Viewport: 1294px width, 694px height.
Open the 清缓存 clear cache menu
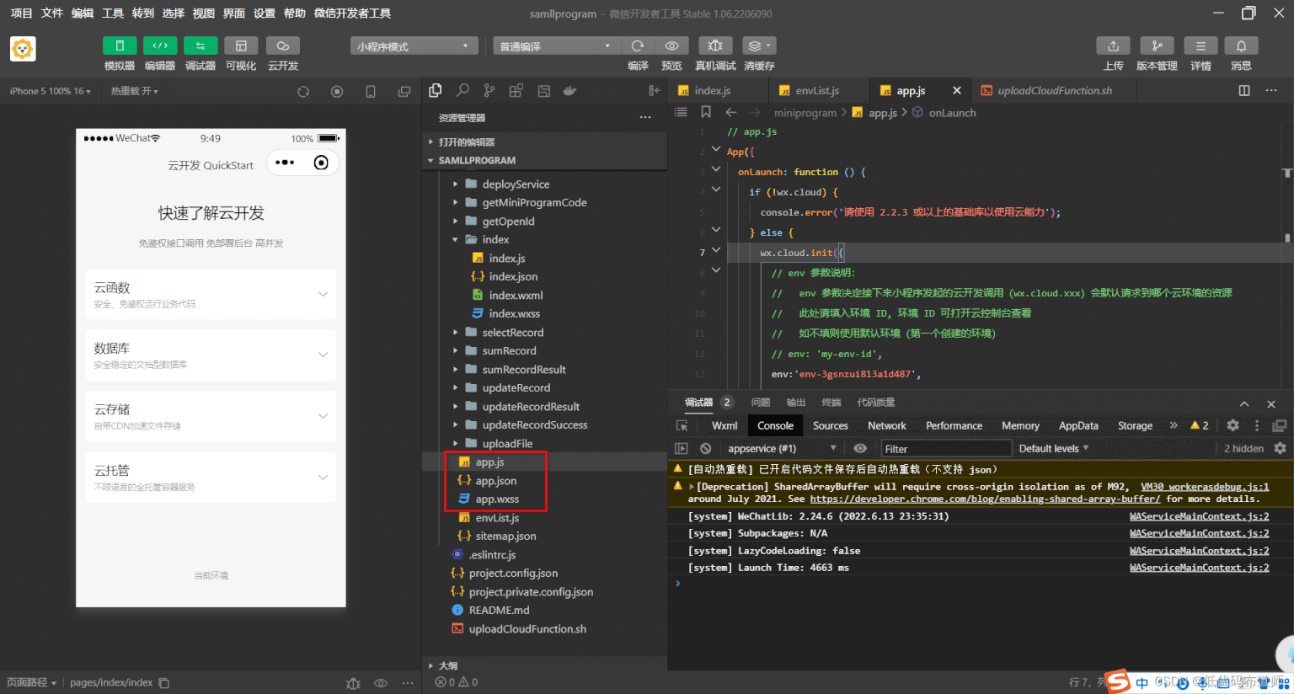(x=759, y=45)
